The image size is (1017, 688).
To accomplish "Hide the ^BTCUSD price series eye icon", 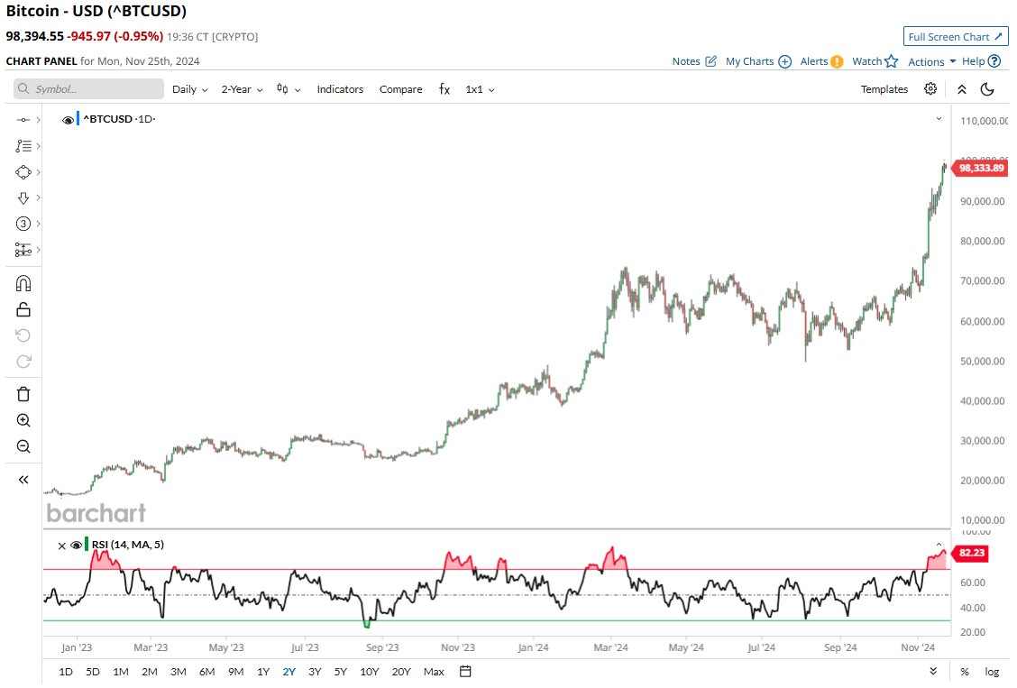I will [68, 120].
